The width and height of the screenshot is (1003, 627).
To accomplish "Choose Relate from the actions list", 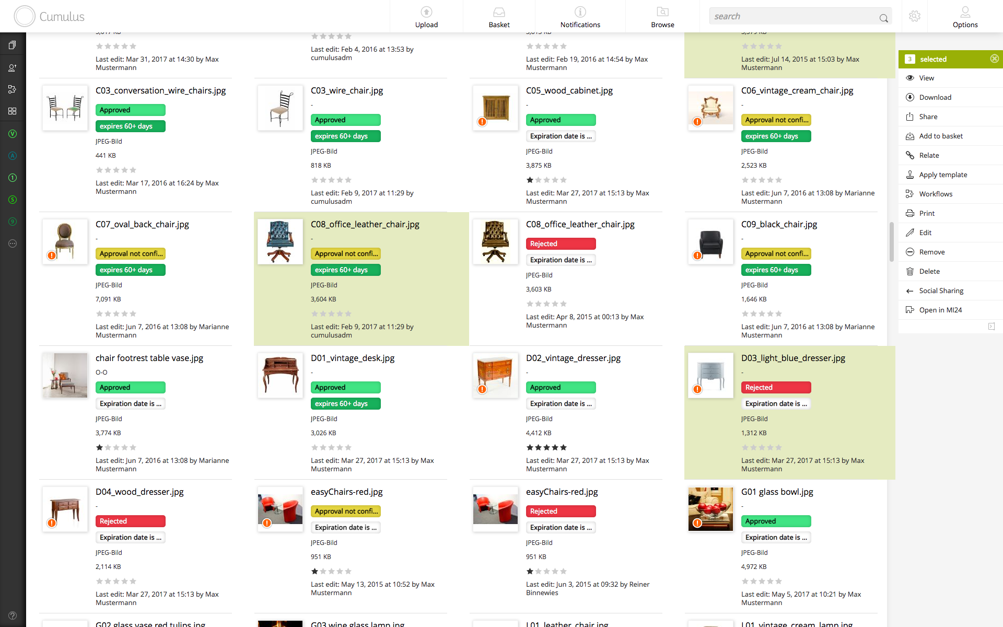I will coord(950,155).
